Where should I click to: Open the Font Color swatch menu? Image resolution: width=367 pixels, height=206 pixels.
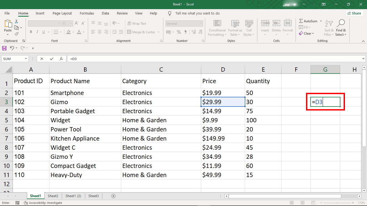[x=82, y=32]
